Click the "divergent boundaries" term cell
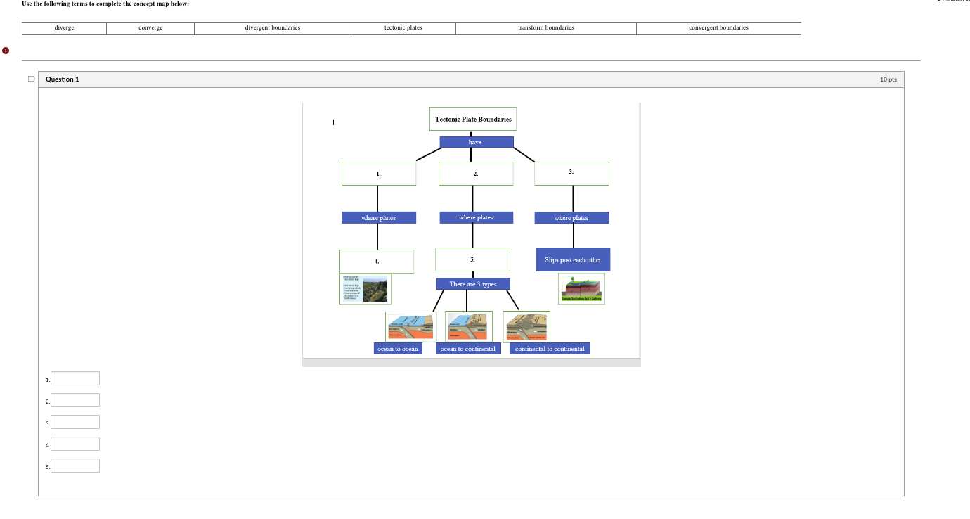The image size is (970, 519). pyautogui.click(x=272, y=28)
